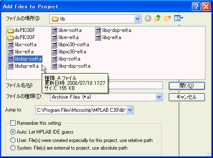Viewport: 213px width, 158px height.
Task: Open the Jump to path dropdown
Action: coord(130,110)
